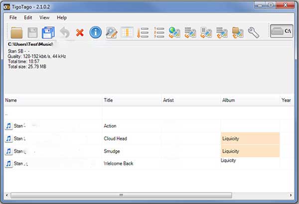Open the Help menu
The height and width of the screenshot is (204, 299).
[62, 17]
